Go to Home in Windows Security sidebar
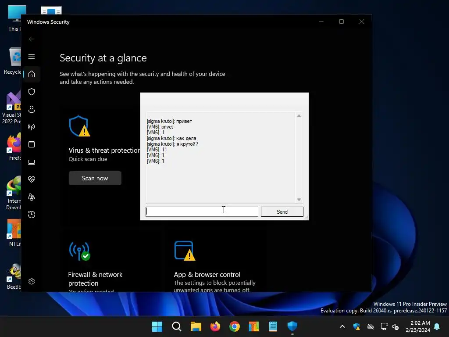The image size is (449, 337). pyautogui.click(x=32, y=74)
